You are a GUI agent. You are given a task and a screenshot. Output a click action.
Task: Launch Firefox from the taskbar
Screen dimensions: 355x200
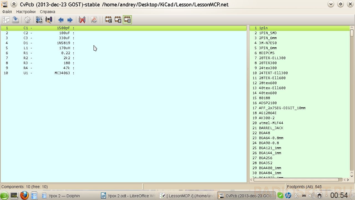[24, 196]
